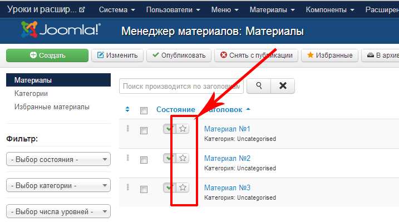The image size is (399, 223).
Task: Click the ordering sort arrows column icon
Action: click(127, 110)
